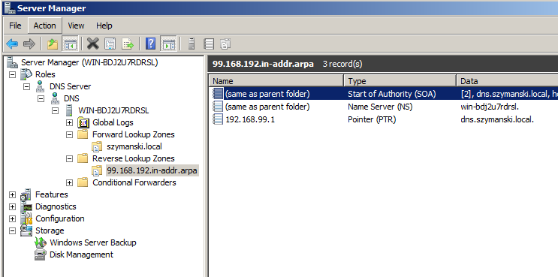This screenshot has width=558, height=277.
Task: Click dns.szymanski.local. PTR data cell
Action: pyautogui.click(x=496, y=119)
